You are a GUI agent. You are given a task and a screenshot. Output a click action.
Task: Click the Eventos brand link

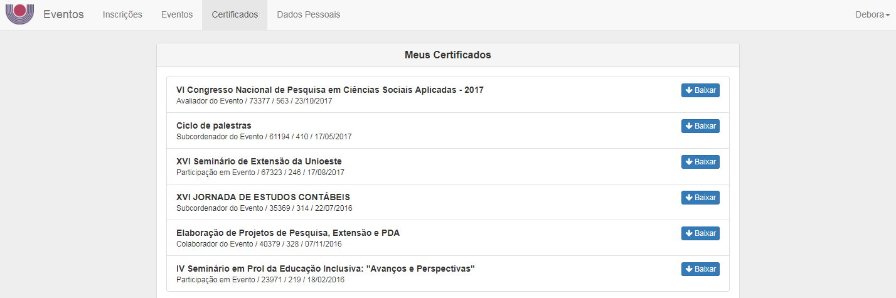click(63, 14)
